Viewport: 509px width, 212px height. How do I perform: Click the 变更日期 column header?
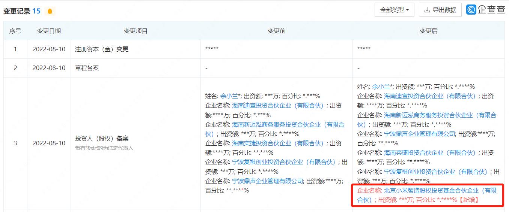tap(49, 31)
